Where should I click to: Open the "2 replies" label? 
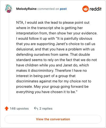[x=46, y=109]
